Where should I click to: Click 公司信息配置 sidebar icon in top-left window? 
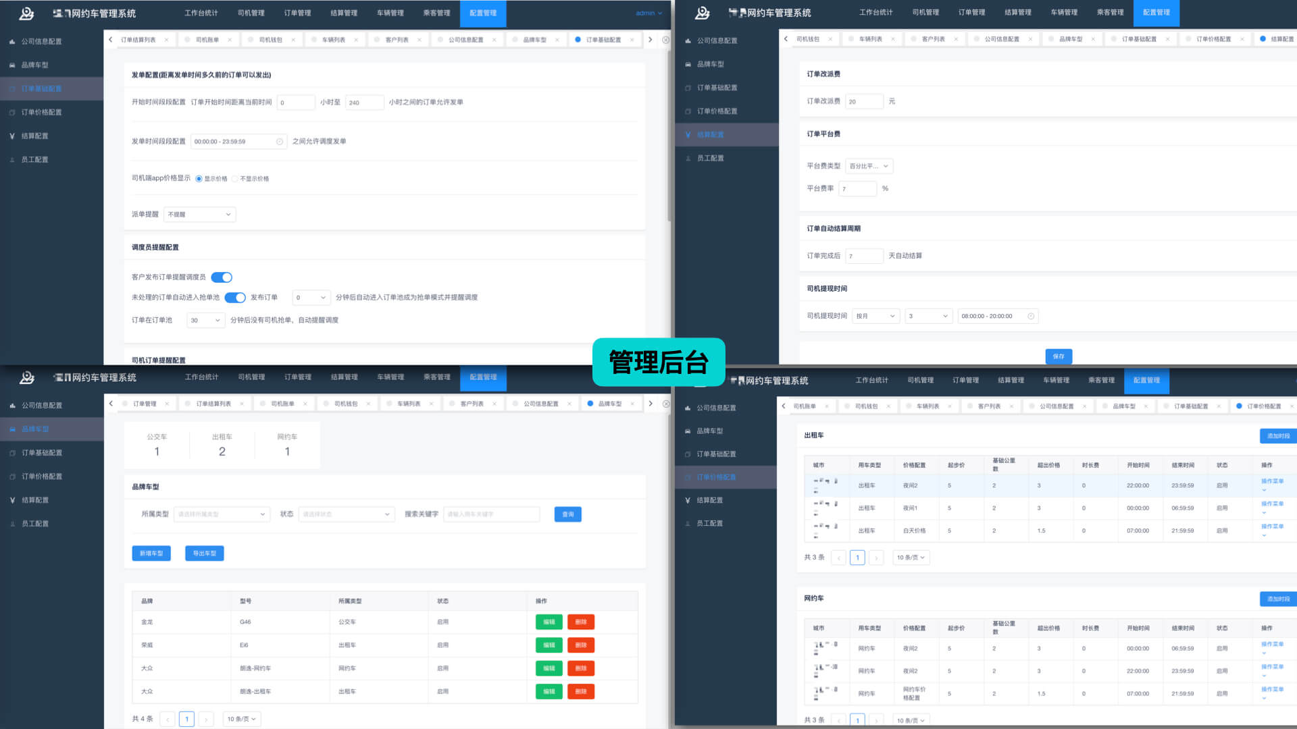click(x=12, y=42)
